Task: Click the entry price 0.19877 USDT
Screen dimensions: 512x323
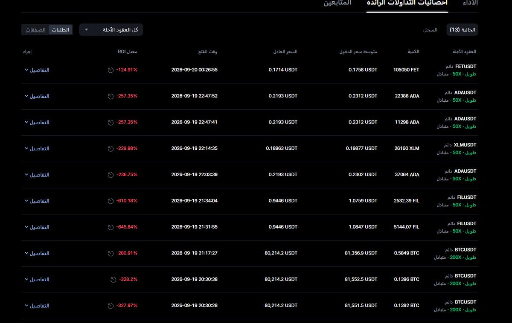Action: coord(361,149)
